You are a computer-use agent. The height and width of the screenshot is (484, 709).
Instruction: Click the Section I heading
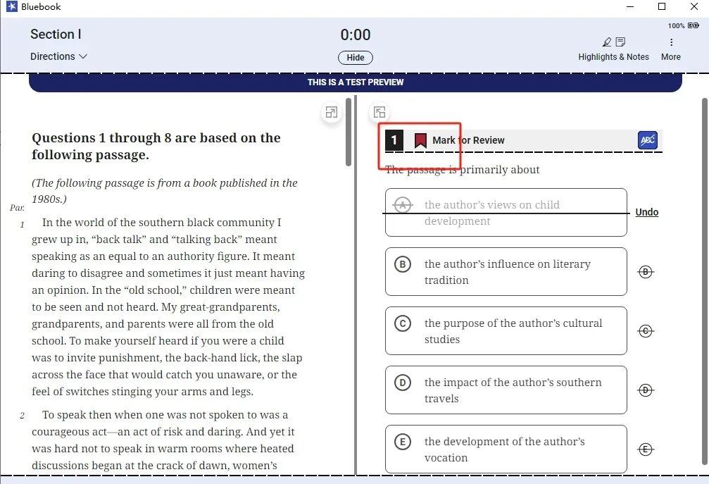pyautogui.click(x=56, y=35)
